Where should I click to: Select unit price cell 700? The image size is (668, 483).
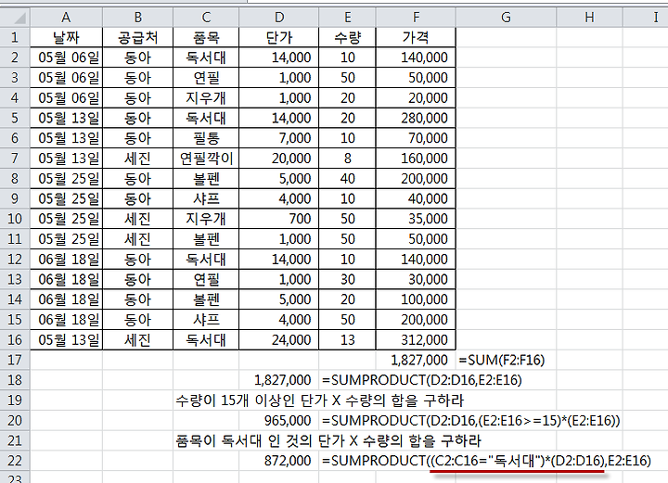coord(279,219)
